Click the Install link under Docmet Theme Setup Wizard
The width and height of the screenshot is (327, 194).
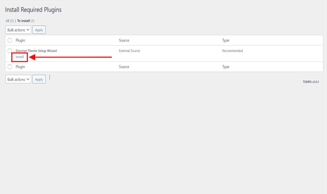point(20,57)
